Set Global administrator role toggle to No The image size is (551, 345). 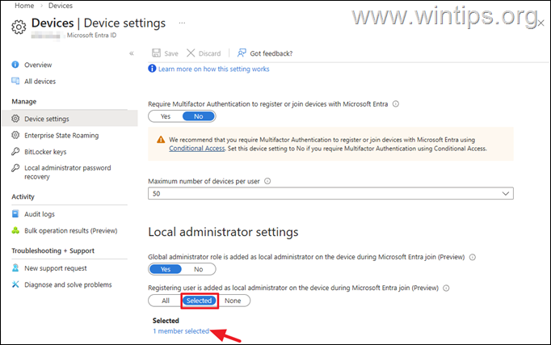click(x=199, y=269)
